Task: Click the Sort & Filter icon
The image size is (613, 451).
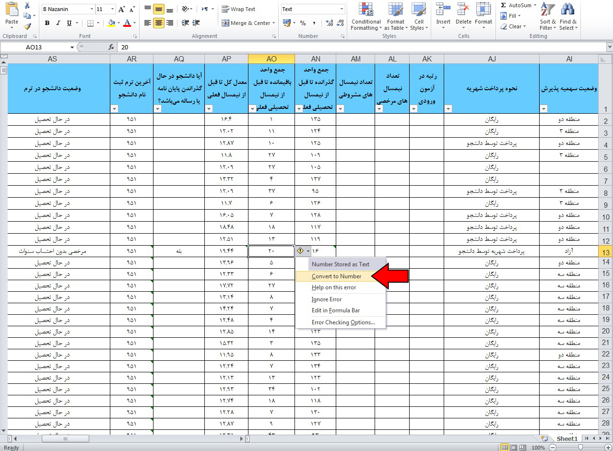Action: click(x=548, y=17)
